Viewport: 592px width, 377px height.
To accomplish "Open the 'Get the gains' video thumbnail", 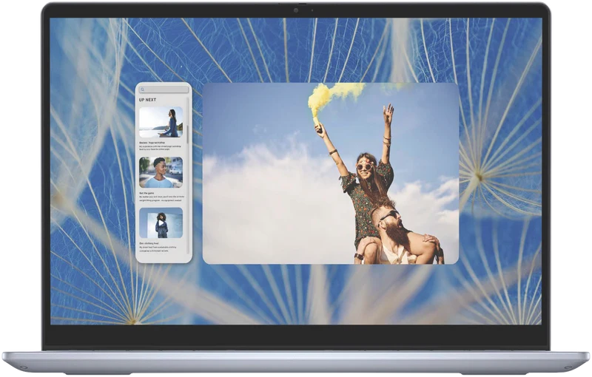I will click(x=161, y=172).
